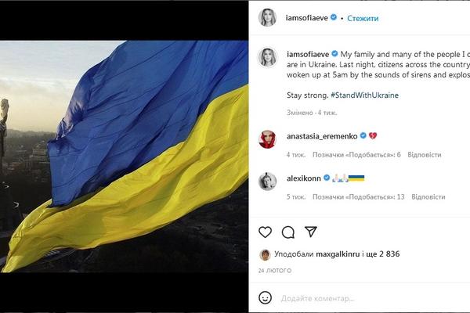The image size is (470, 313).
Task: View likes on anastasia_eremenko comment
Action: click(x=356, y=155)
